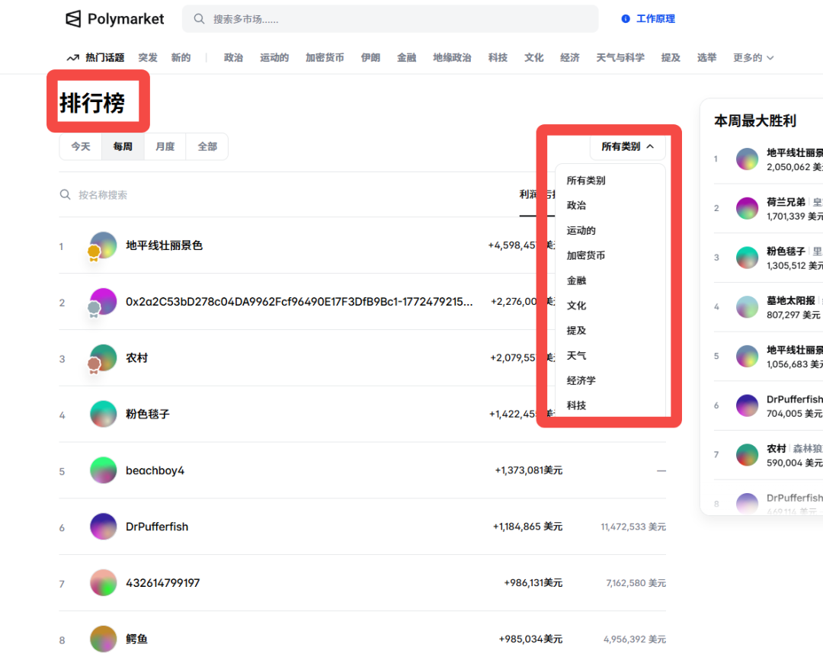Click the 4,956,392 美元 volume value

pyautogui.click(x=635, y=639)
